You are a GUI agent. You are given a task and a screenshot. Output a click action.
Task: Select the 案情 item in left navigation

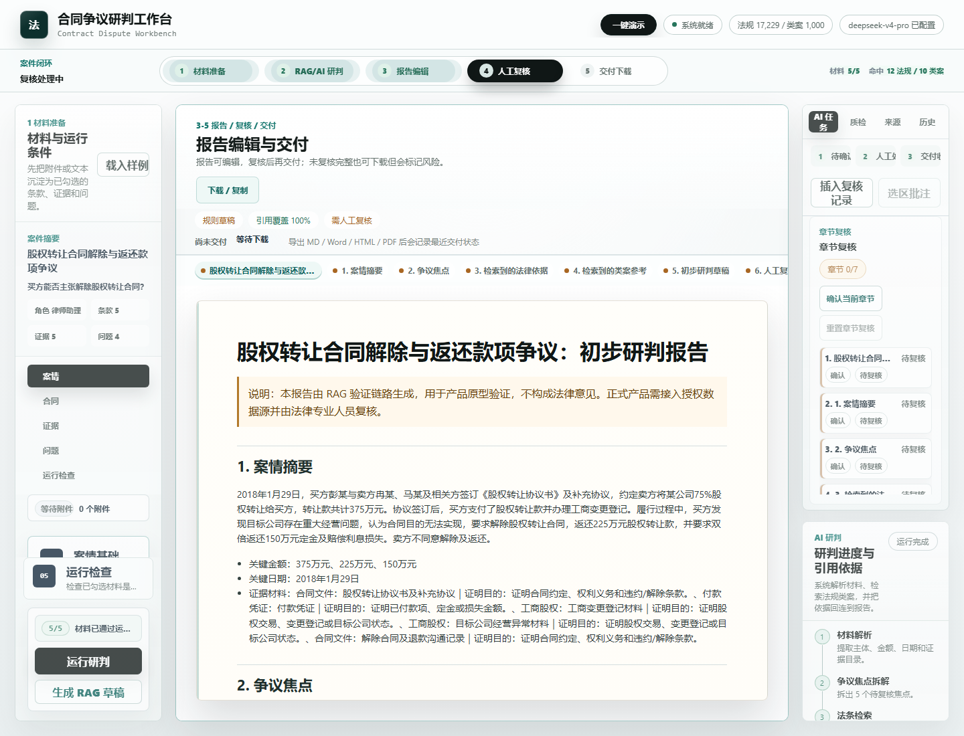click(88, 376)
